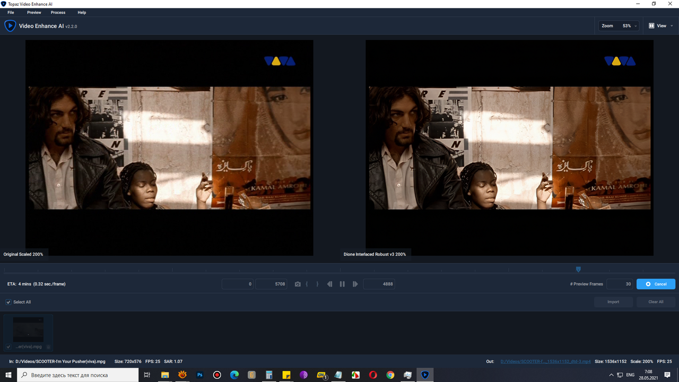Open Microsoft Edge from the taskbar
Image resolution: width=679 pixels, height=382 pixels.
coord(234,375)
